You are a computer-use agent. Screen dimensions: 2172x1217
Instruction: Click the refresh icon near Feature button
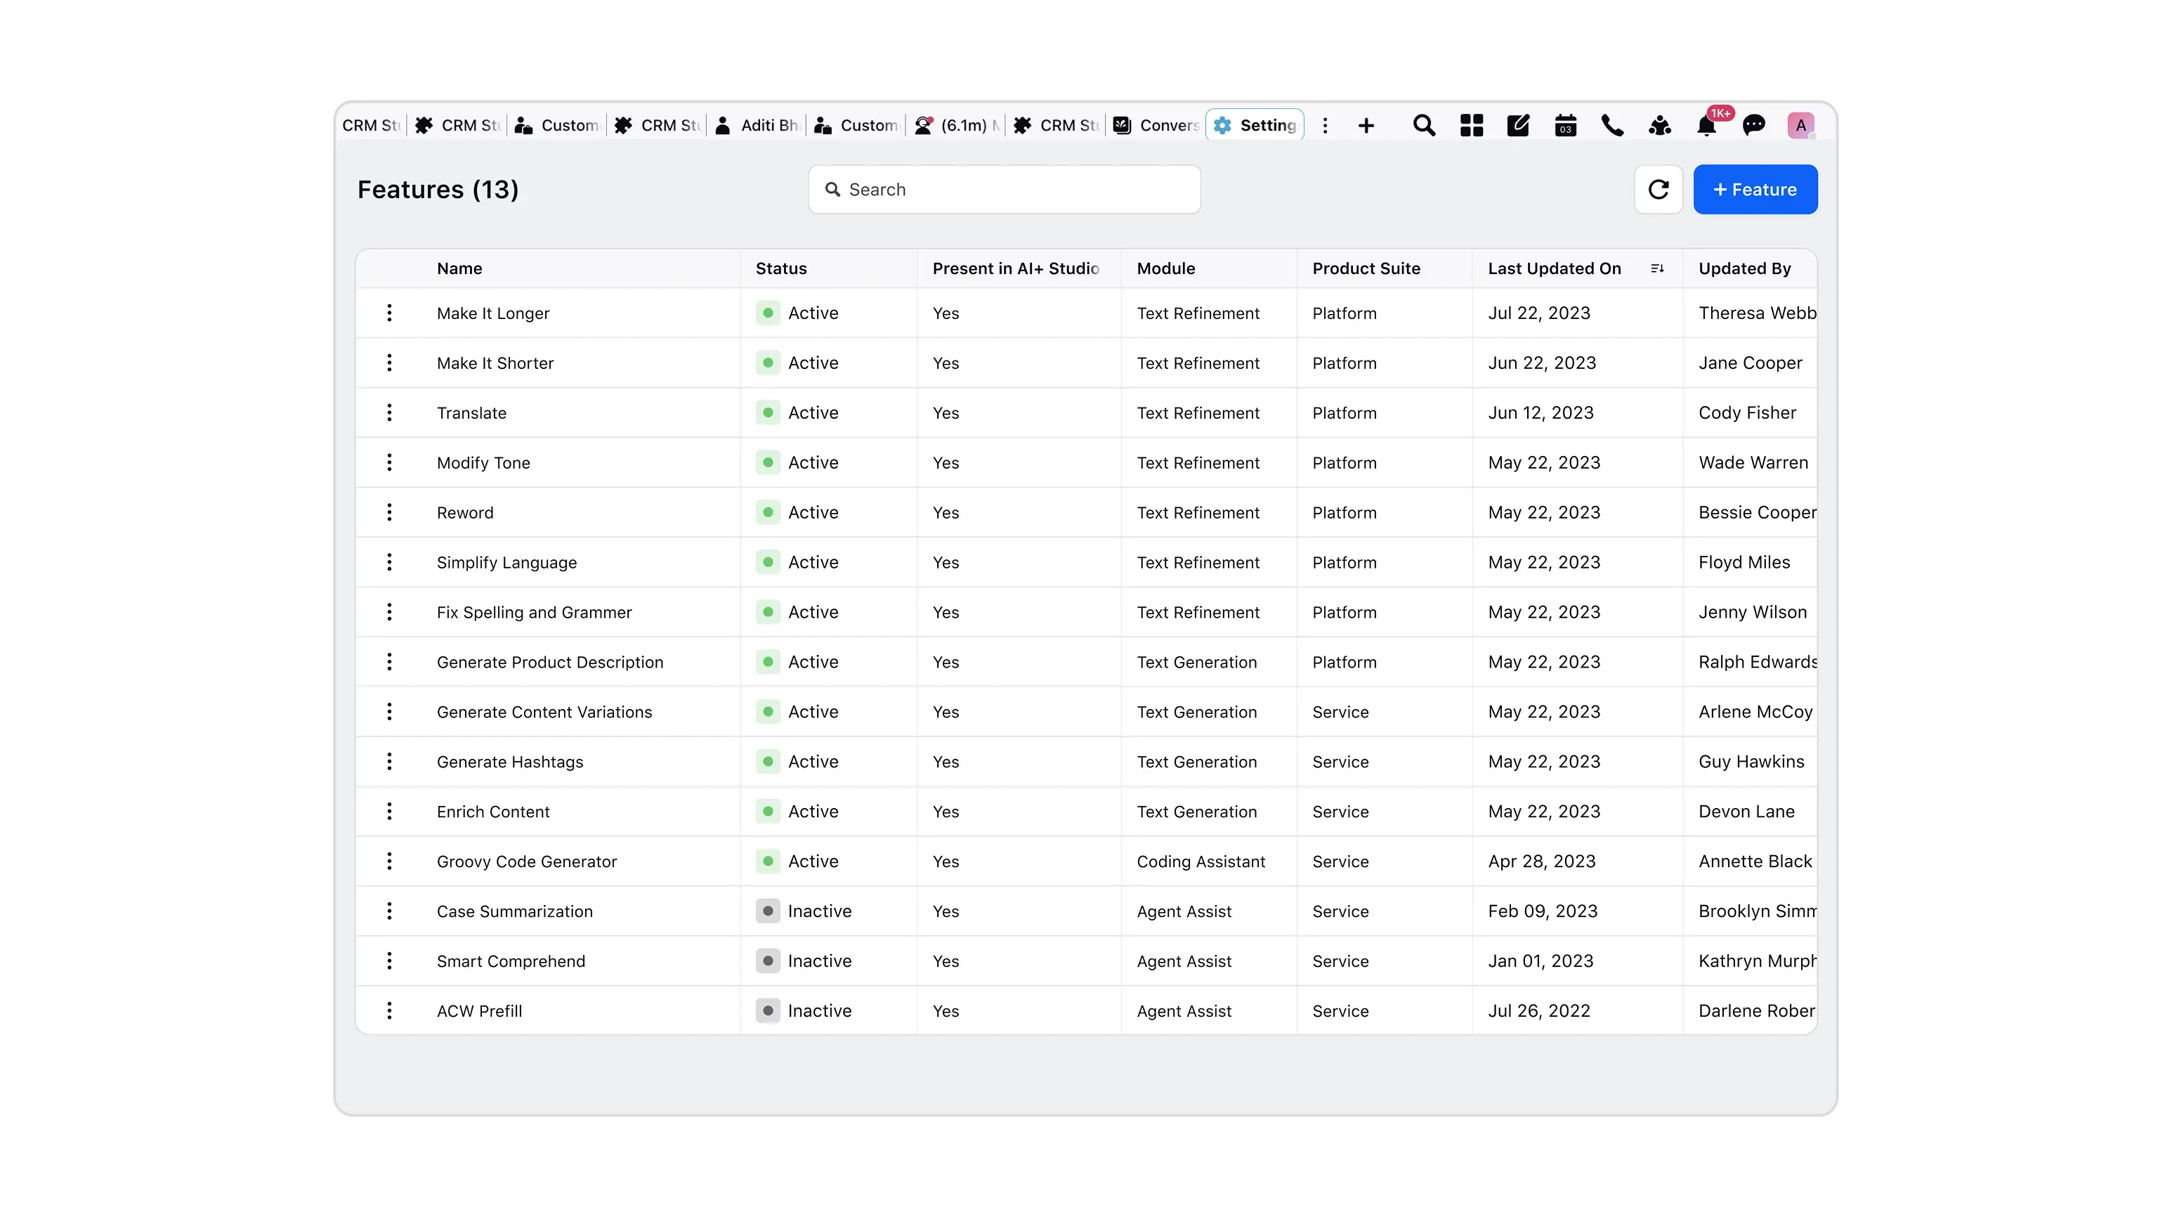point(1659,189)
